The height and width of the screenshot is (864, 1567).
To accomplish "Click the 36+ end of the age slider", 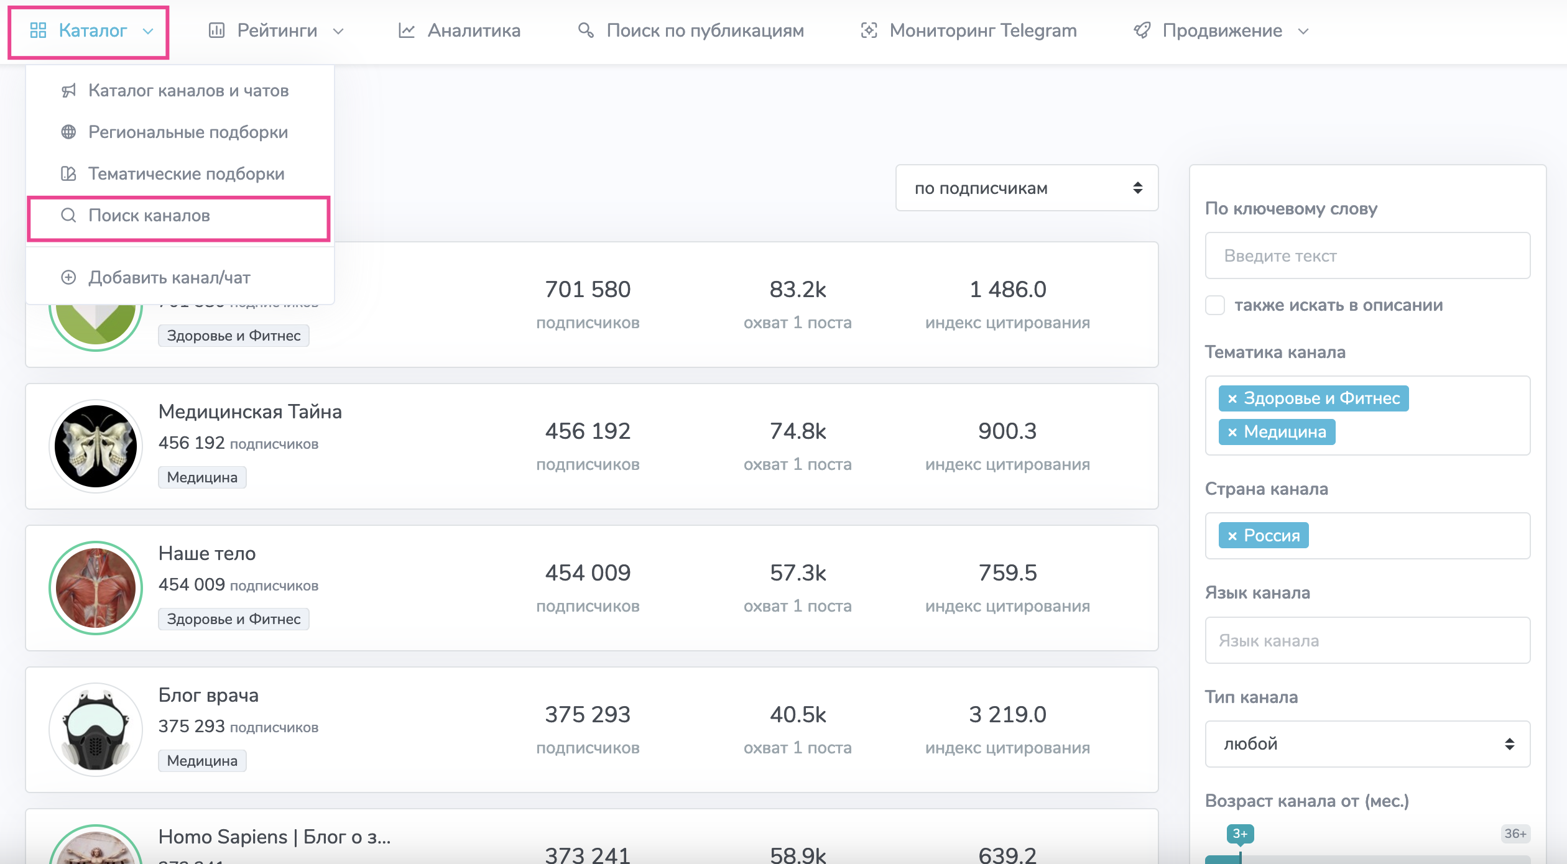I will [x=1515, y=834].
